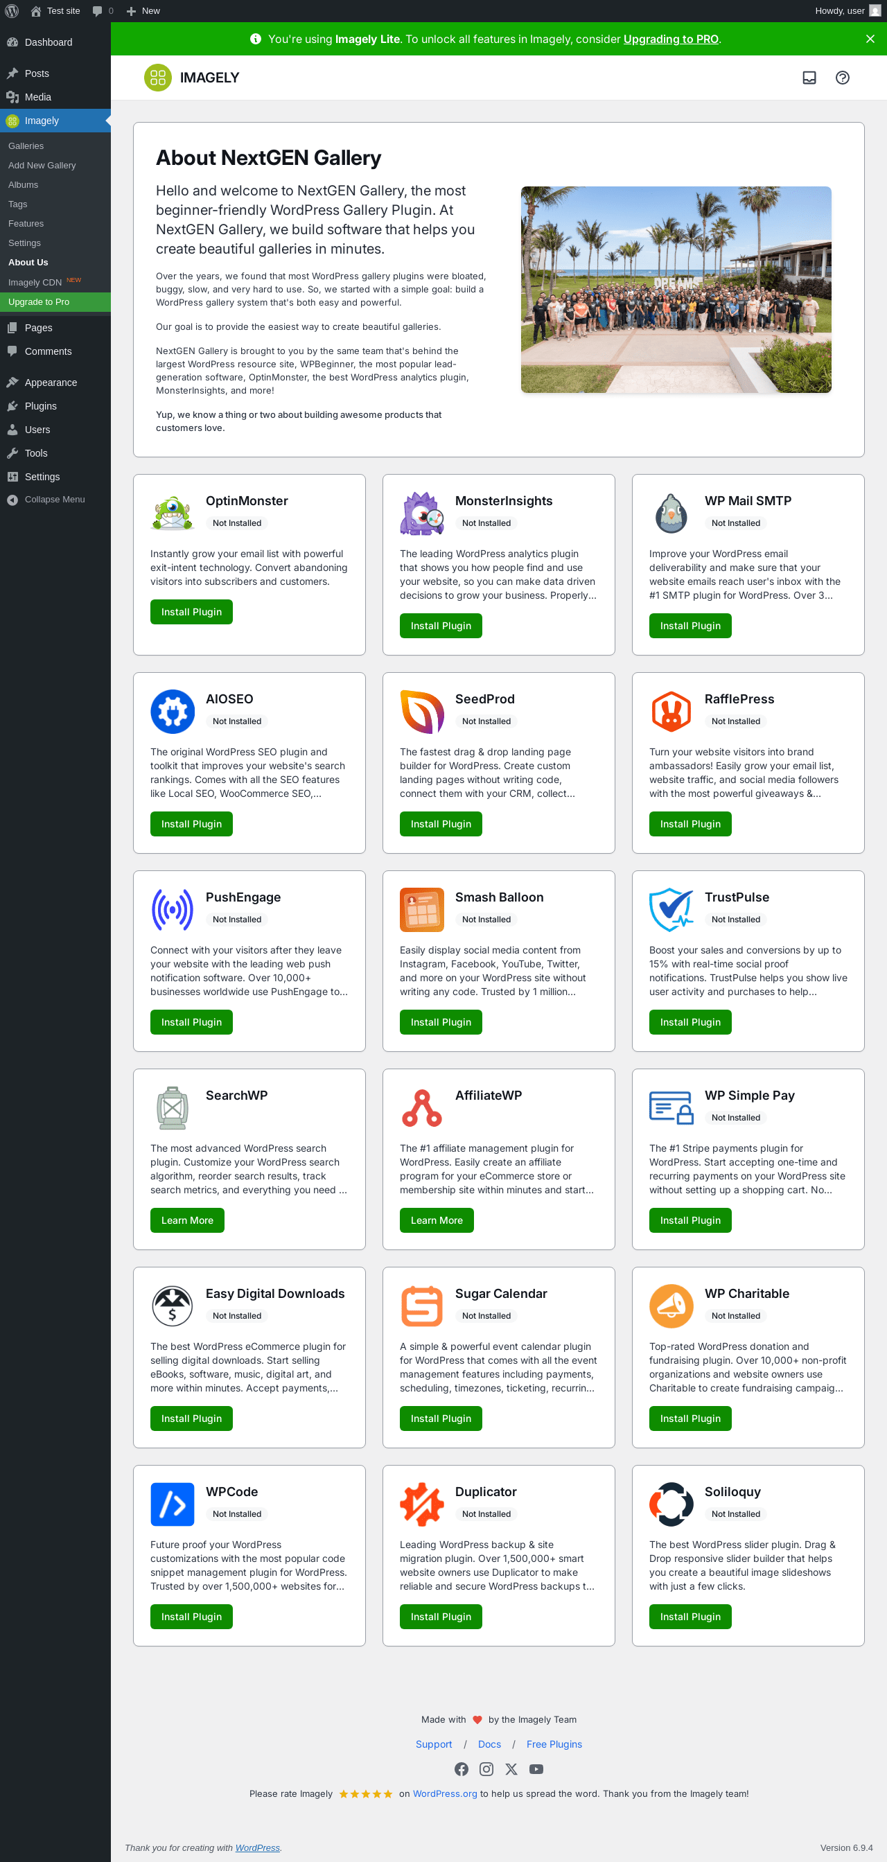The image size is (887, 1862).
Task: Click the team photo thumbnail
Action: click(x=676, y=290)
